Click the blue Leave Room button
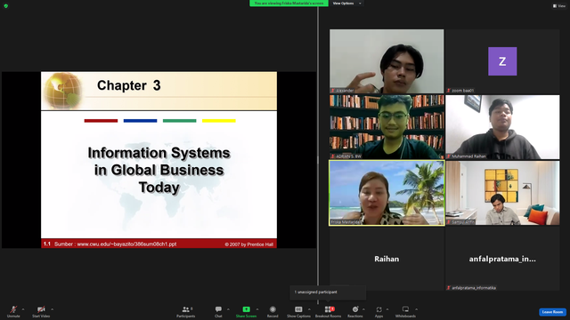The image size is (570, 320). pos(552,312)
